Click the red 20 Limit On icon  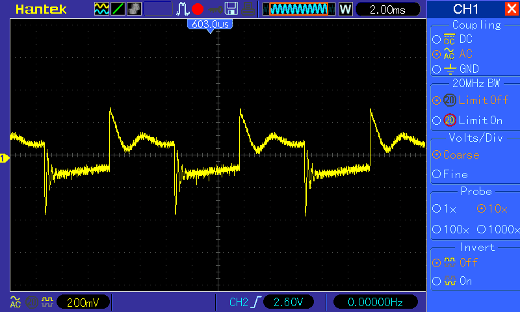pos(450,120)
